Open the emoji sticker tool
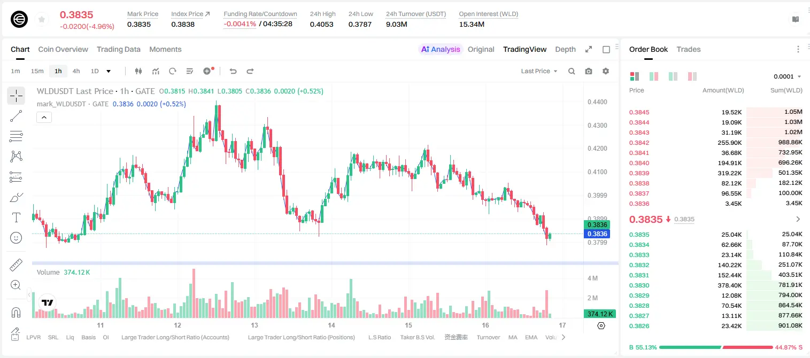 [16, 238]
